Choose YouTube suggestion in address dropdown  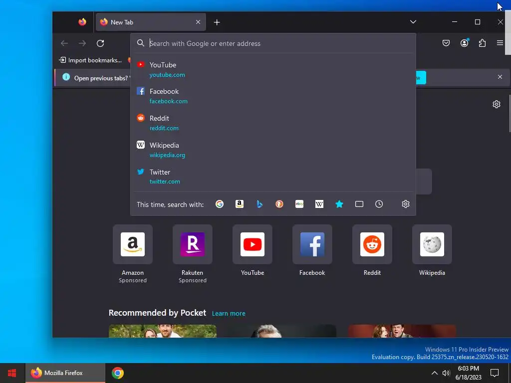click(x=273, y=69)
